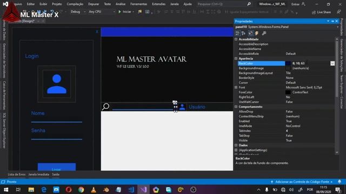346x194 pixels.
Task: Click the large avatar picture in the Login panel
Action: click(x=57, y=84)
